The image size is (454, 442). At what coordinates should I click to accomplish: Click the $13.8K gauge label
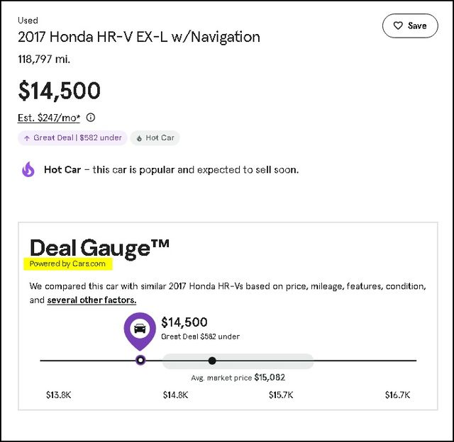coord(59,395)
